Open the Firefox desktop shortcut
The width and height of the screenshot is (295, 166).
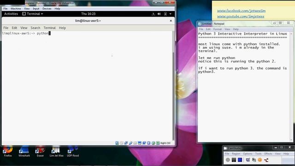click(x=8, y=151)
